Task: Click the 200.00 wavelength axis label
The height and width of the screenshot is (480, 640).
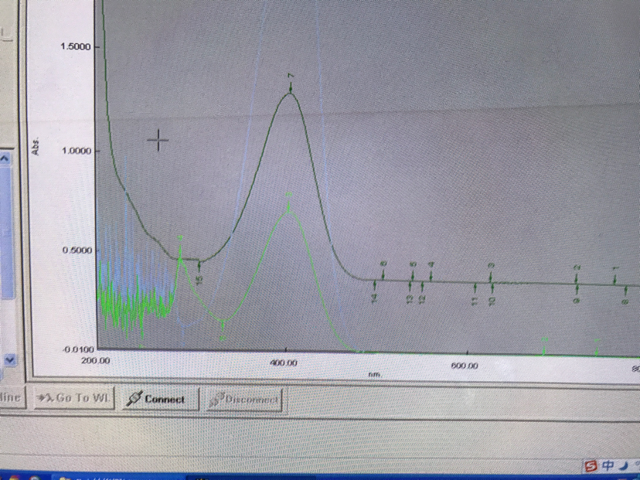Action: pyautogui.click(x=96, y=361)
